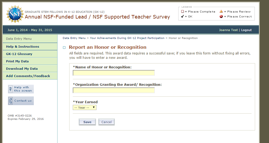
Task: Click the black checkmark OK legend icon
Action: 182,16
